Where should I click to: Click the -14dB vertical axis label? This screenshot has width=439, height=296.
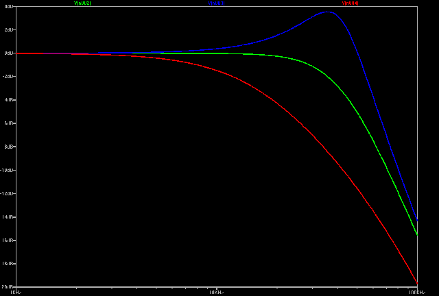tap(8, 217)
